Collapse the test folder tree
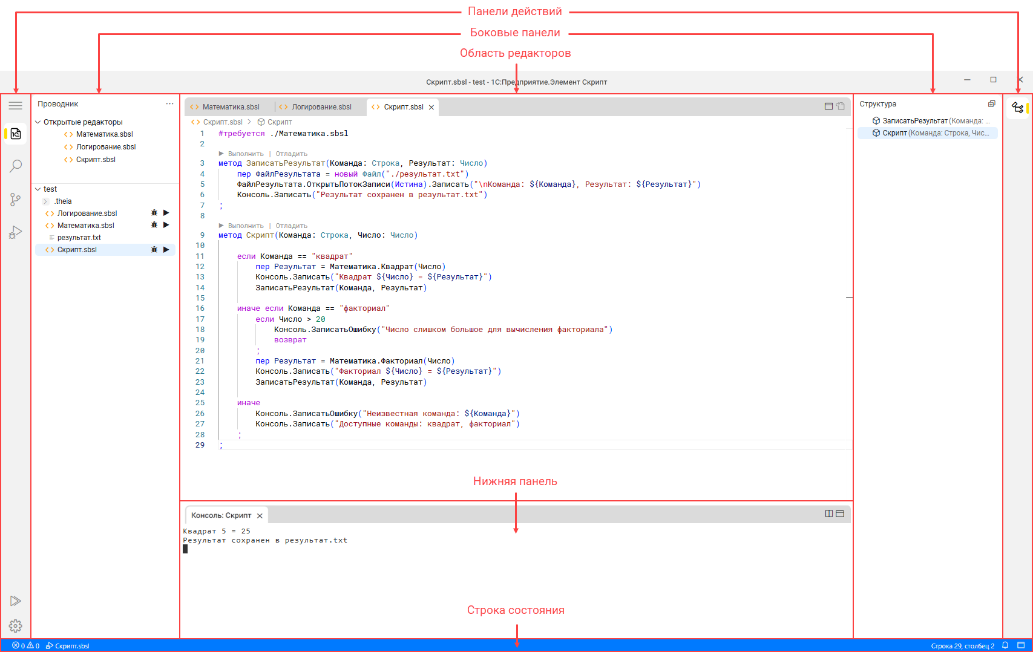1033x652 pixels. pyautogui.click(x=38, y=189)
